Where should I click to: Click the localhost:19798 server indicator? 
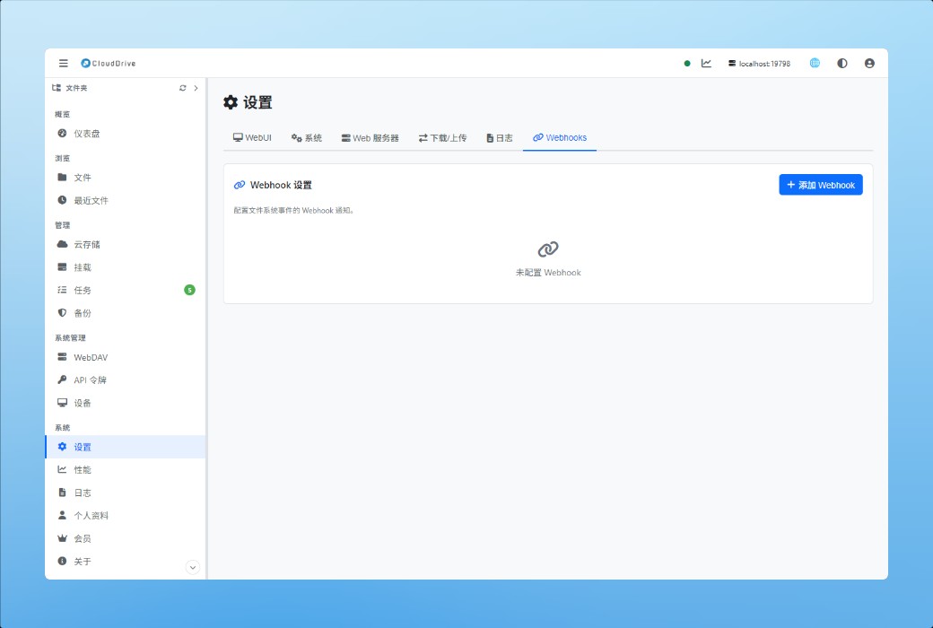(759, 63)
